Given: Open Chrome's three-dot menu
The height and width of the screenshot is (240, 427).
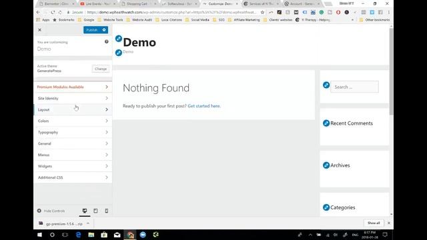Looking at the screenshot, I should pyautogui.click(x=388, y=12).
